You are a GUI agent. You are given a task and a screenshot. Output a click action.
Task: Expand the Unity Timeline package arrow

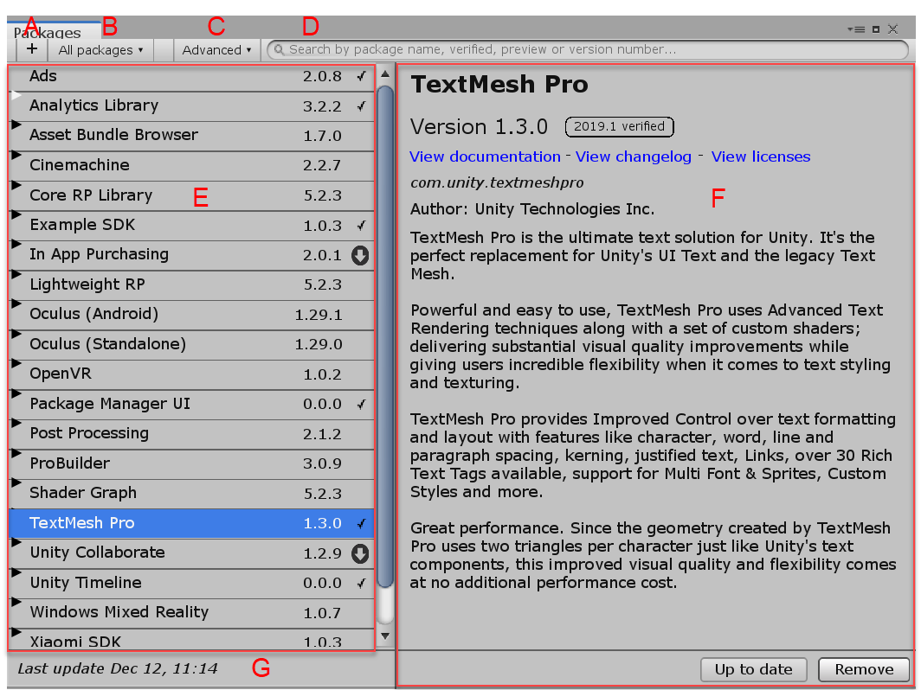16,573
